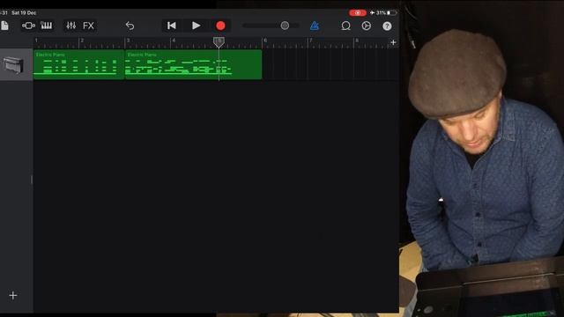The image size is (564, 317).
Task: Start recording with the red Record button
Action: pos(220,26)
